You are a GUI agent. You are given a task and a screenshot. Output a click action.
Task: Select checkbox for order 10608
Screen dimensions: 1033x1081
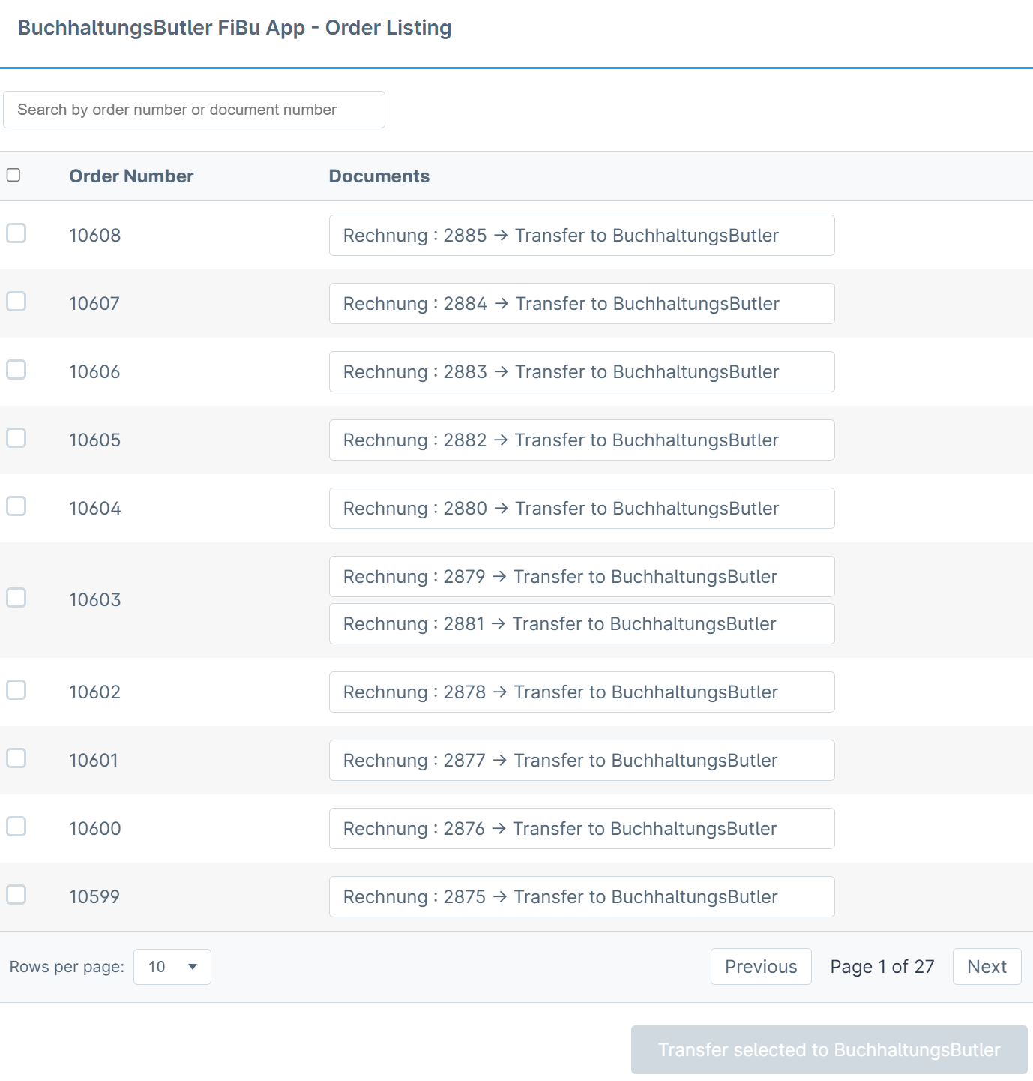(x=16, y=233)
